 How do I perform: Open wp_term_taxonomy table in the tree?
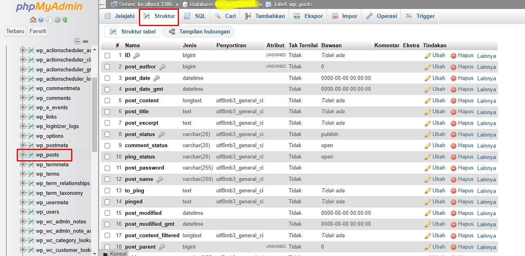[x=59, y=193]
